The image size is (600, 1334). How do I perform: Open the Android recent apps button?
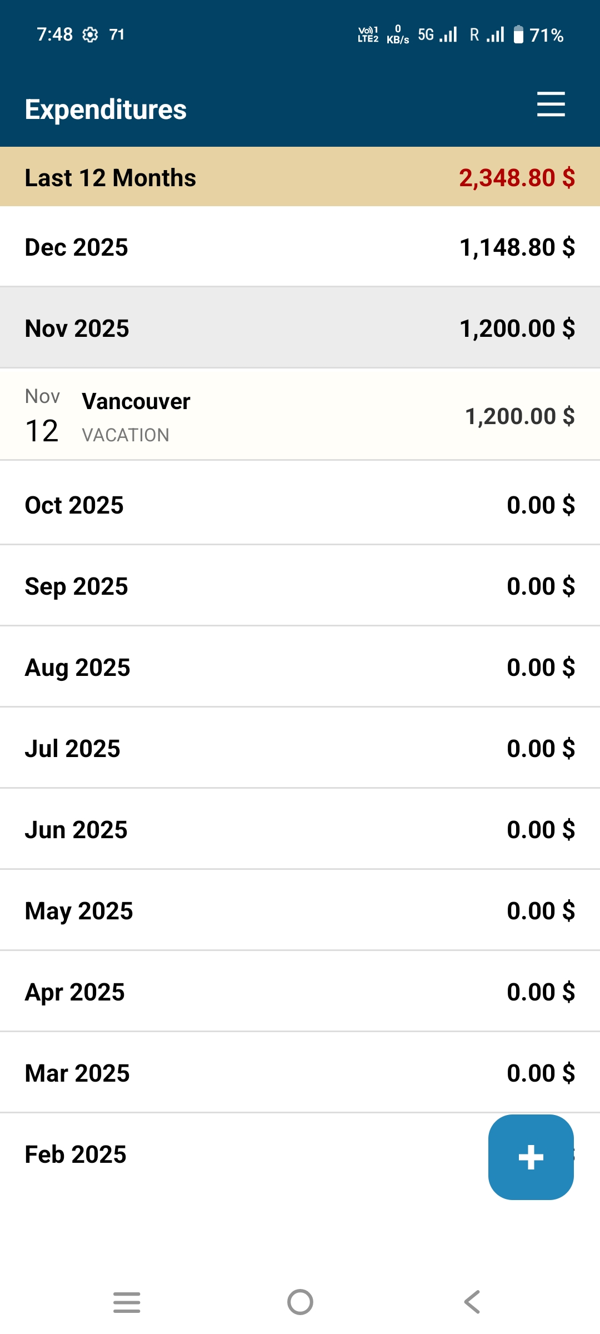click(127, 1302)
